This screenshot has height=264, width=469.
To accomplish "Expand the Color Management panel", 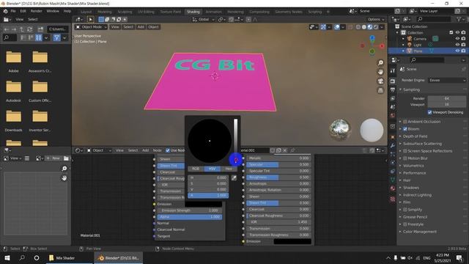I will tap(419, 232).
